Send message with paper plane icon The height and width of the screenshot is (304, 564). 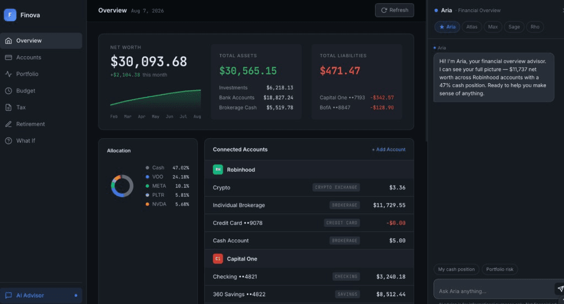click(560, 289)
